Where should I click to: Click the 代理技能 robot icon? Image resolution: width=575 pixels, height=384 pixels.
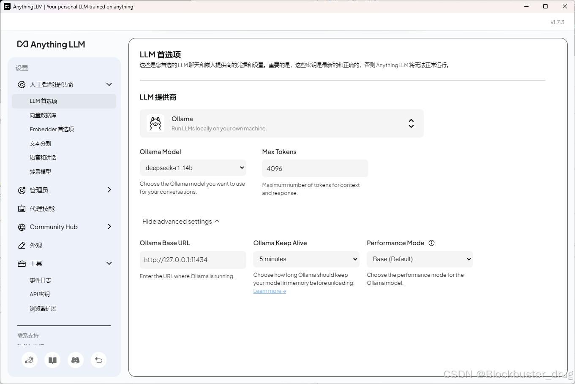coord(22,208)
